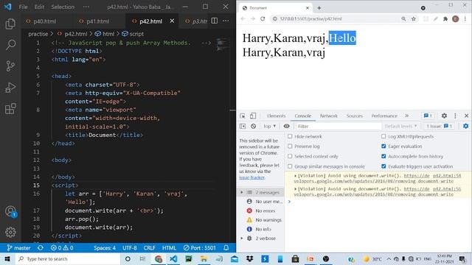Expand the 2 messages sidebar group
The image size is (472, 265).
(x=242, y=192)
